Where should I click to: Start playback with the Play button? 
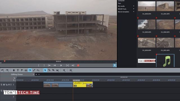(61, 65)
